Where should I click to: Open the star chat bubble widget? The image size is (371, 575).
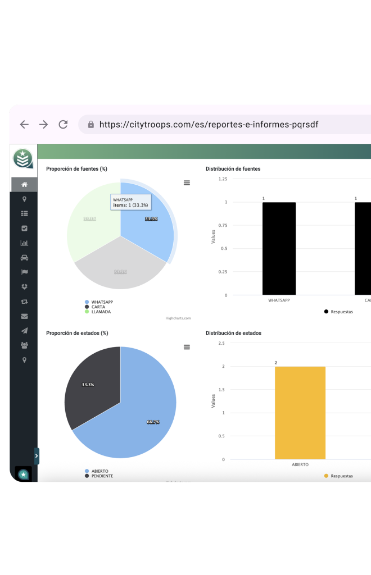pyautogui.click(x=23, y=474)
